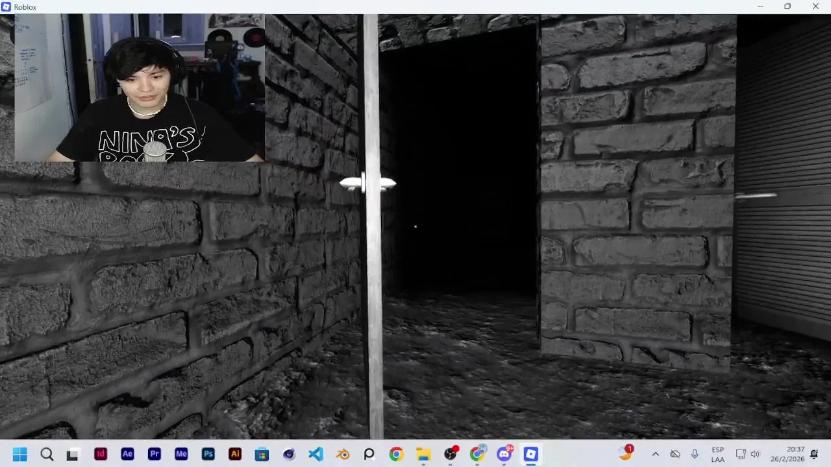Open Visual Studio Code from the taskbar
The width and height of the screenshot is (831, 467).
click(x=316, y=454)
